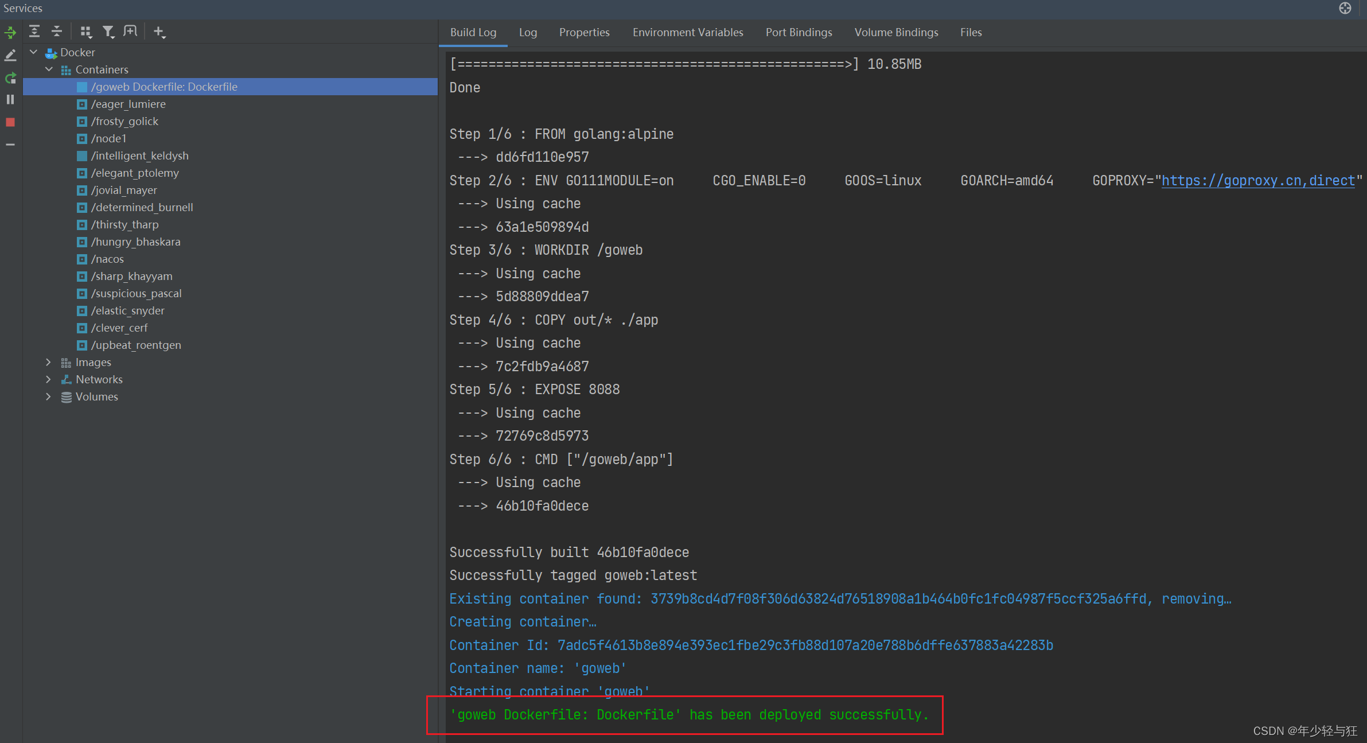The height and width of the screenshot is (743, 1367).
Task: Click the Pause container icon
Action: pos(10,99)
